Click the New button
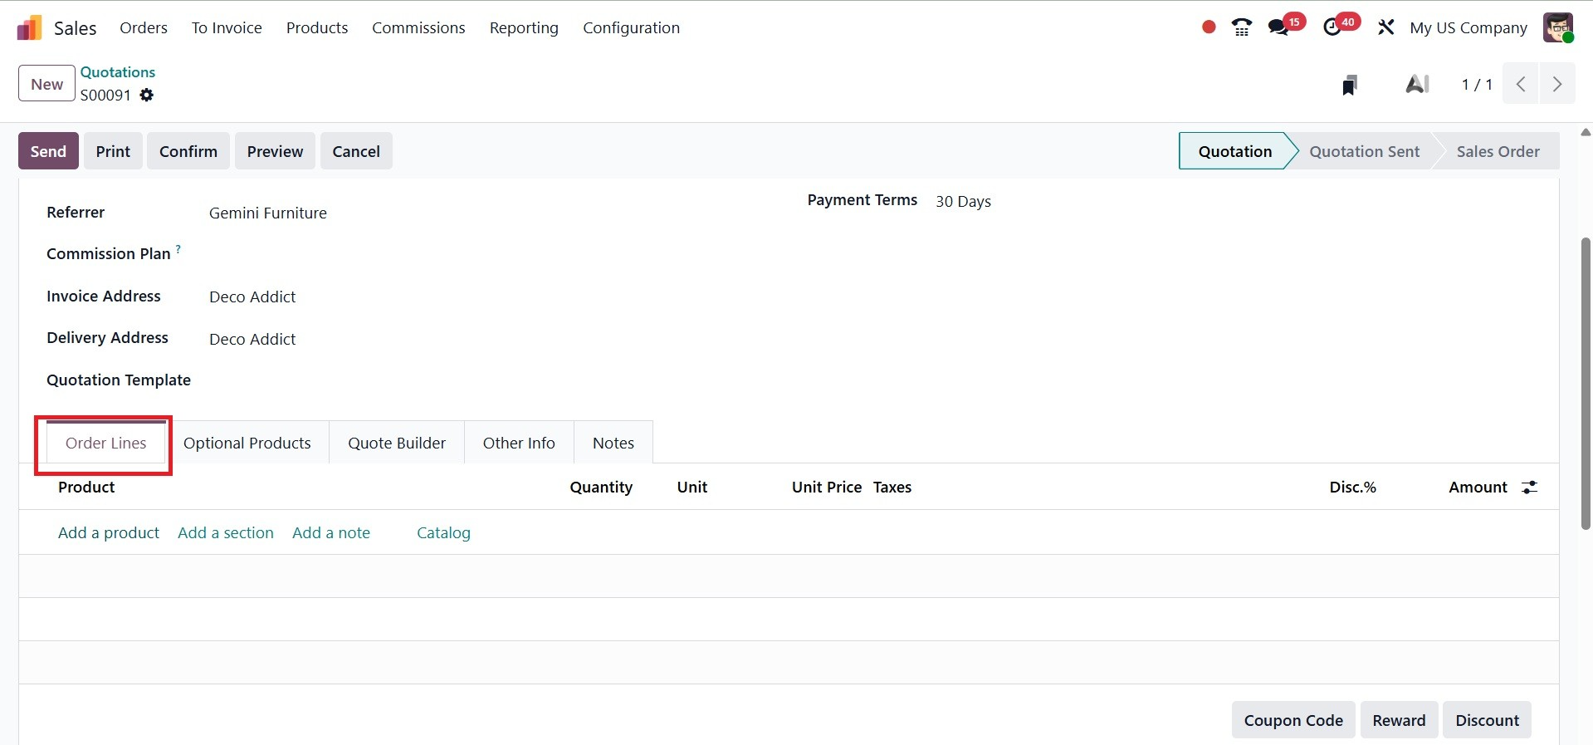 pos(46,84)
